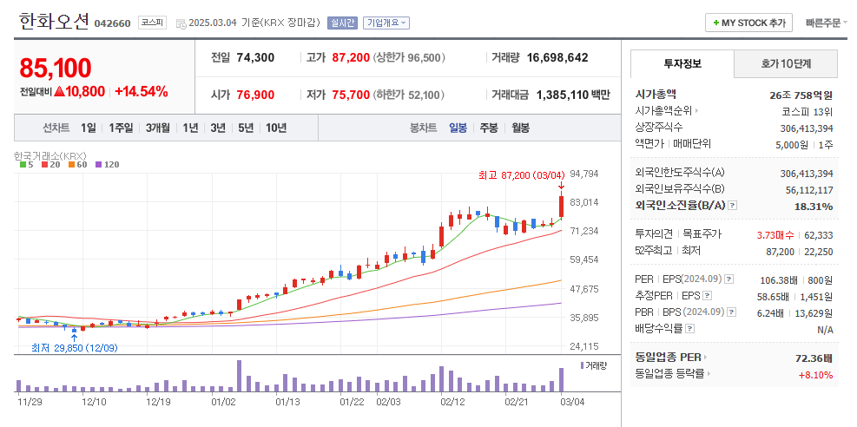Click the 저가 value 75,700
Viewport: 857px width, 427px height.
(x=351, y=95)
